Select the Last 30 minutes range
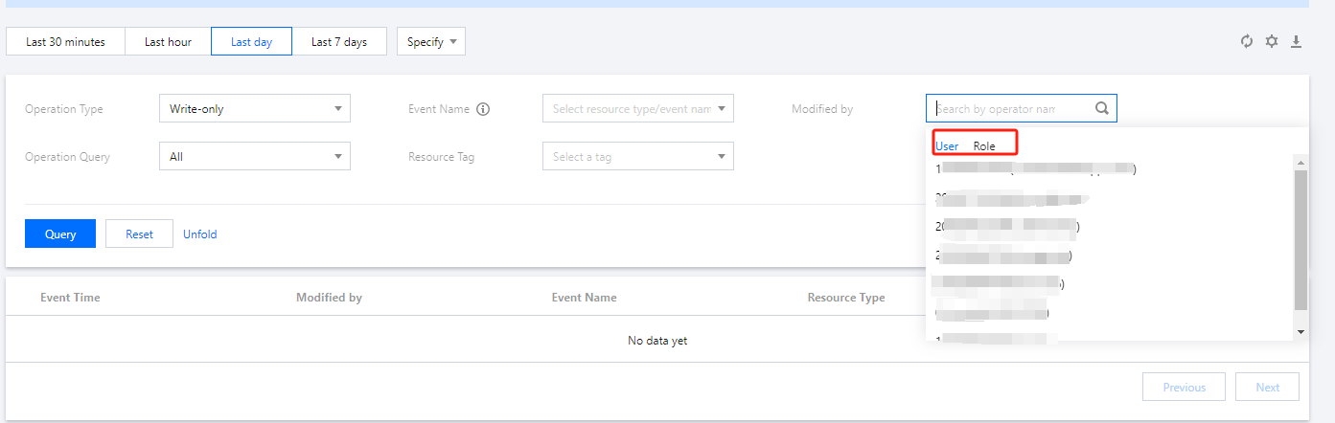 pos(65,41)
